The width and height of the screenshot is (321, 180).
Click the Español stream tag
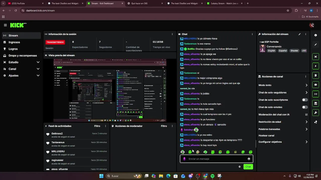coord(283,51)
